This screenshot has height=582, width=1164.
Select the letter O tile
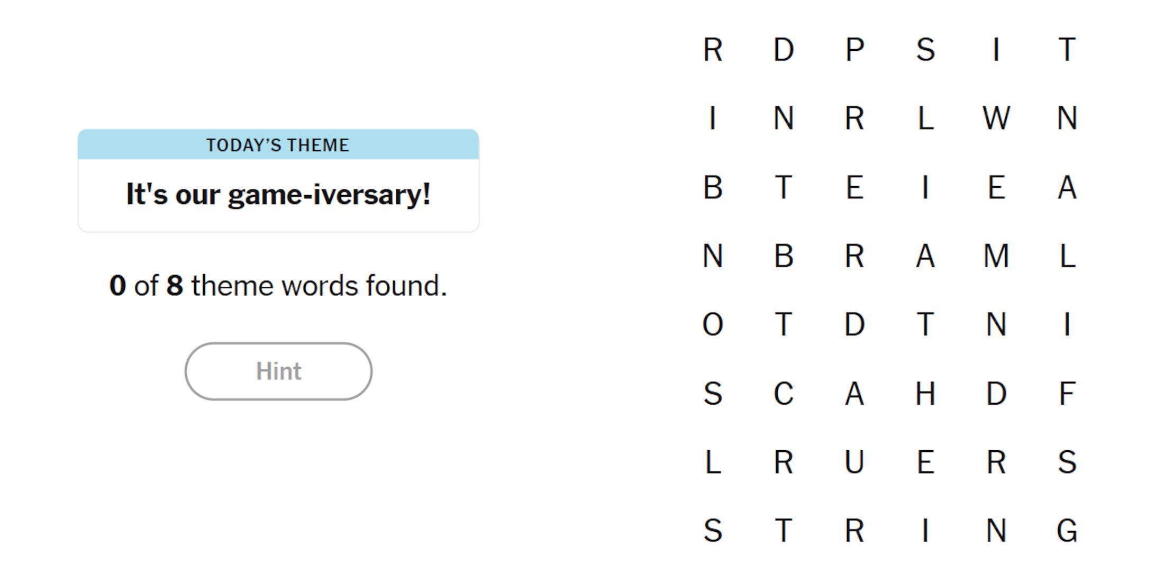713,324
